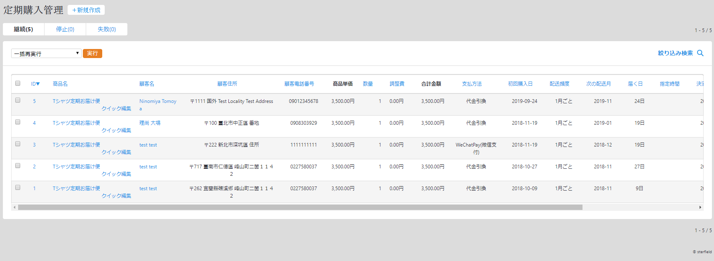Open customer link Ninomiya Tomoya
The height and width of the screenshot is (261, 714).
point(157,101)
